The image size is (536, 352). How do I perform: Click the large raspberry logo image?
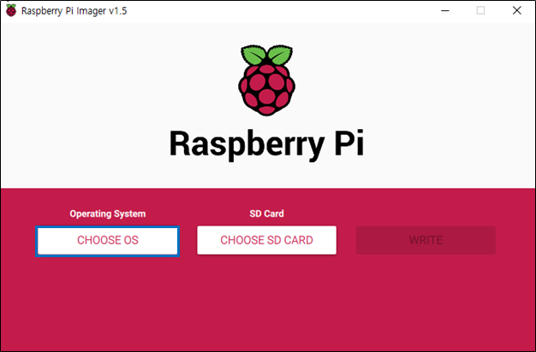pos(266,80)
